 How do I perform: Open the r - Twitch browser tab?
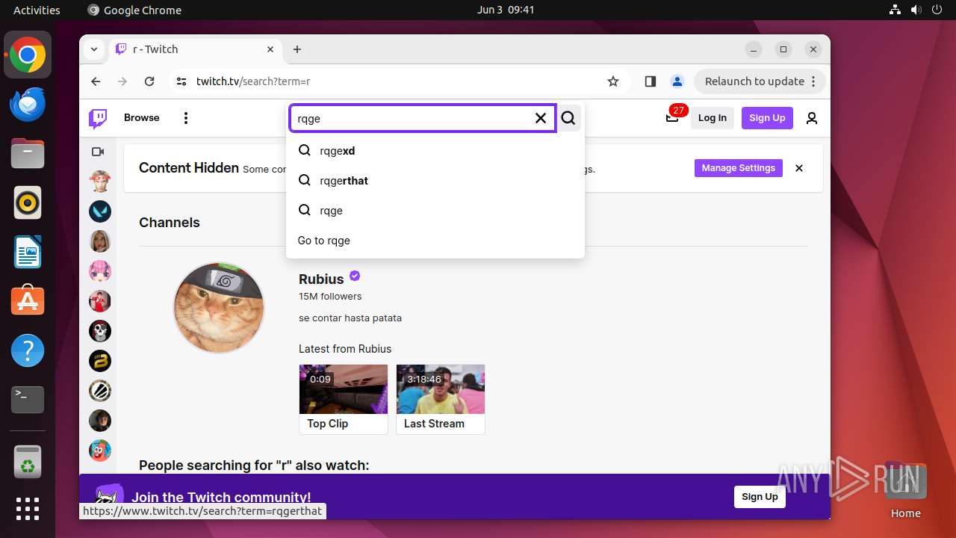coord(194,49)
